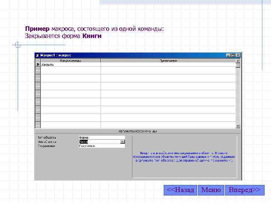Open the Меню button

point(211,190)
